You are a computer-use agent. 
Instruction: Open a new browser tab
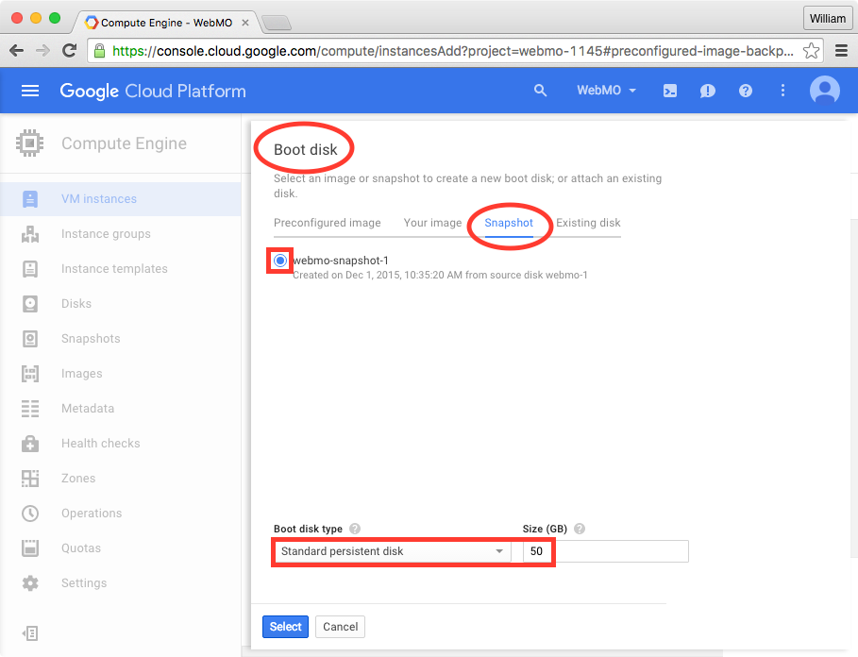click(x=277, y=23)
